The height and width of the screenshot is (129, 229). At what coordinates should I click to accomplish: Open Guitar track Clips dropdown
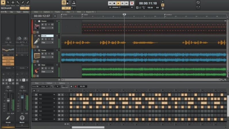tap(47, 57)
